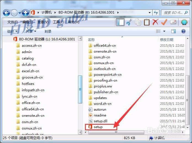192x143 pixels.
Task: Click the Paste clipboard icon
Action: tap(147, 22)
